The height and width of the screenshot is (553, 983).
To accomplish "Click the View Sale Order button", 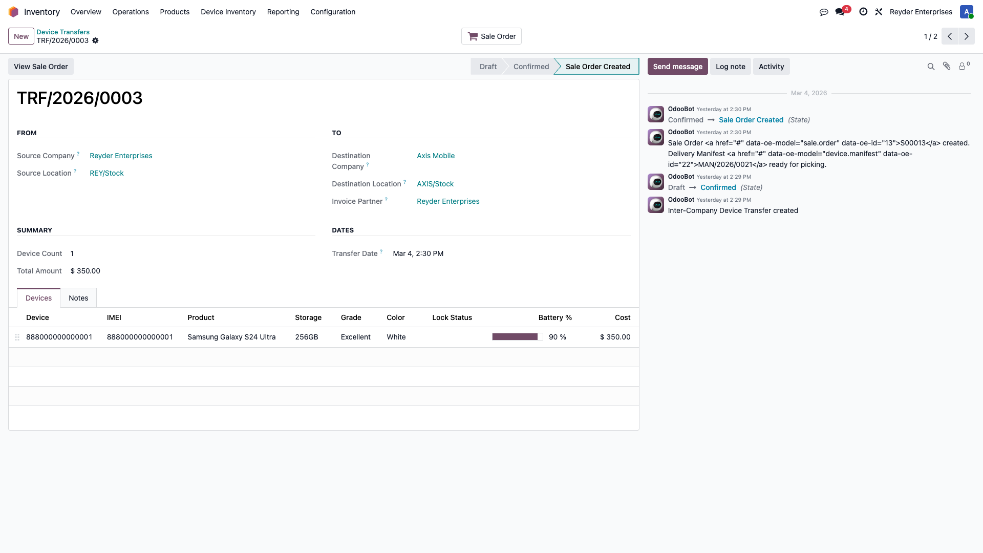I will point(41,67).
